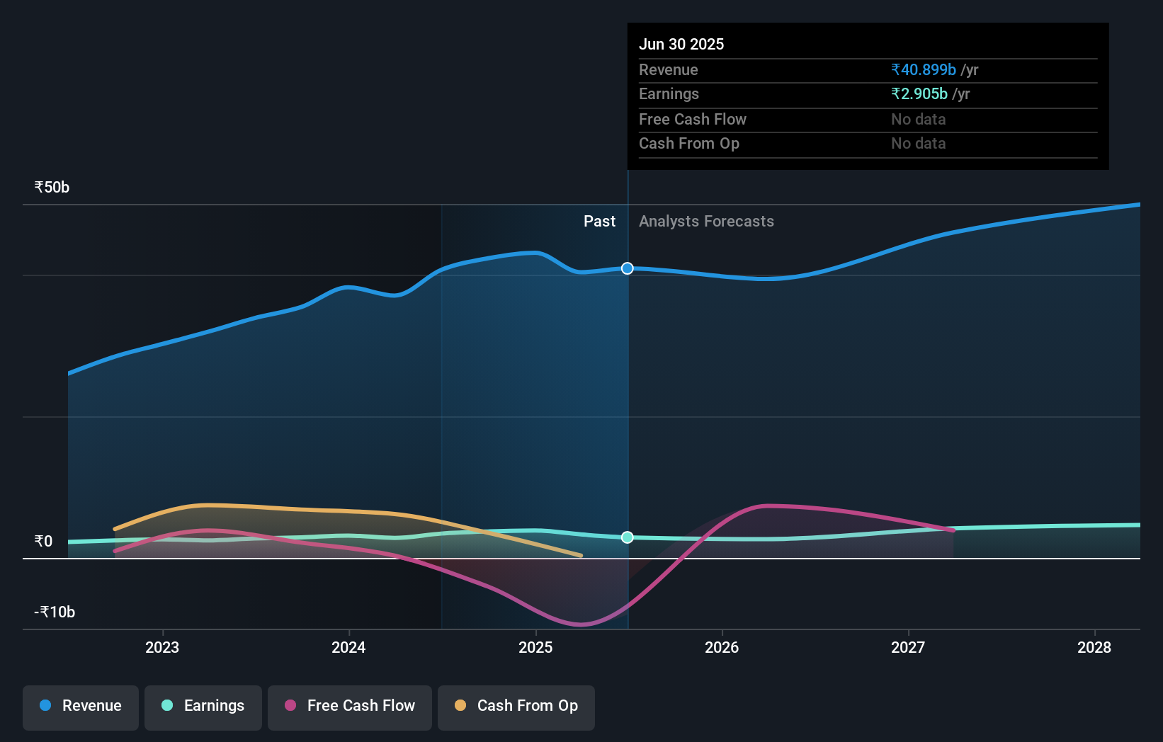
Task: Select the Analysts Forecasts section
Action: 706,221
